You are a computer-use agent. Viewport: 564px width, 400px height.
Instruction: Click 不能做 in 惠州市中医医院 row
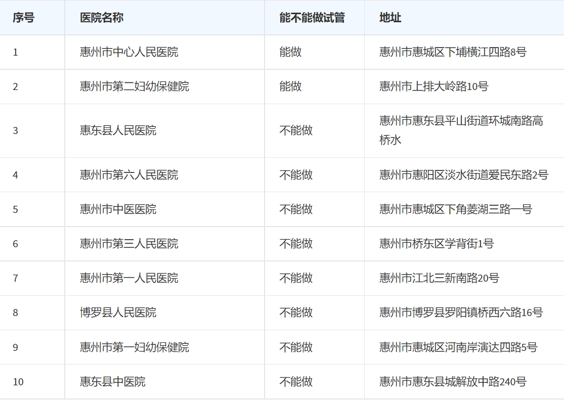pyautogui.click(x=296, y=209)
